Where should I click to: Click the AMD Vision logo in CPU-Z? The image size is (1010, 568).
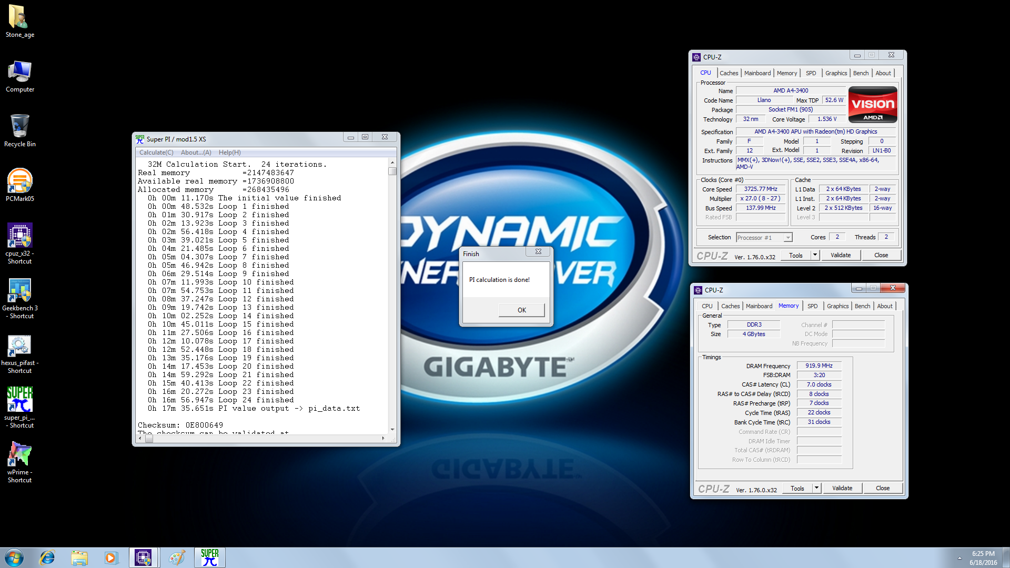[x=873, y=105]
